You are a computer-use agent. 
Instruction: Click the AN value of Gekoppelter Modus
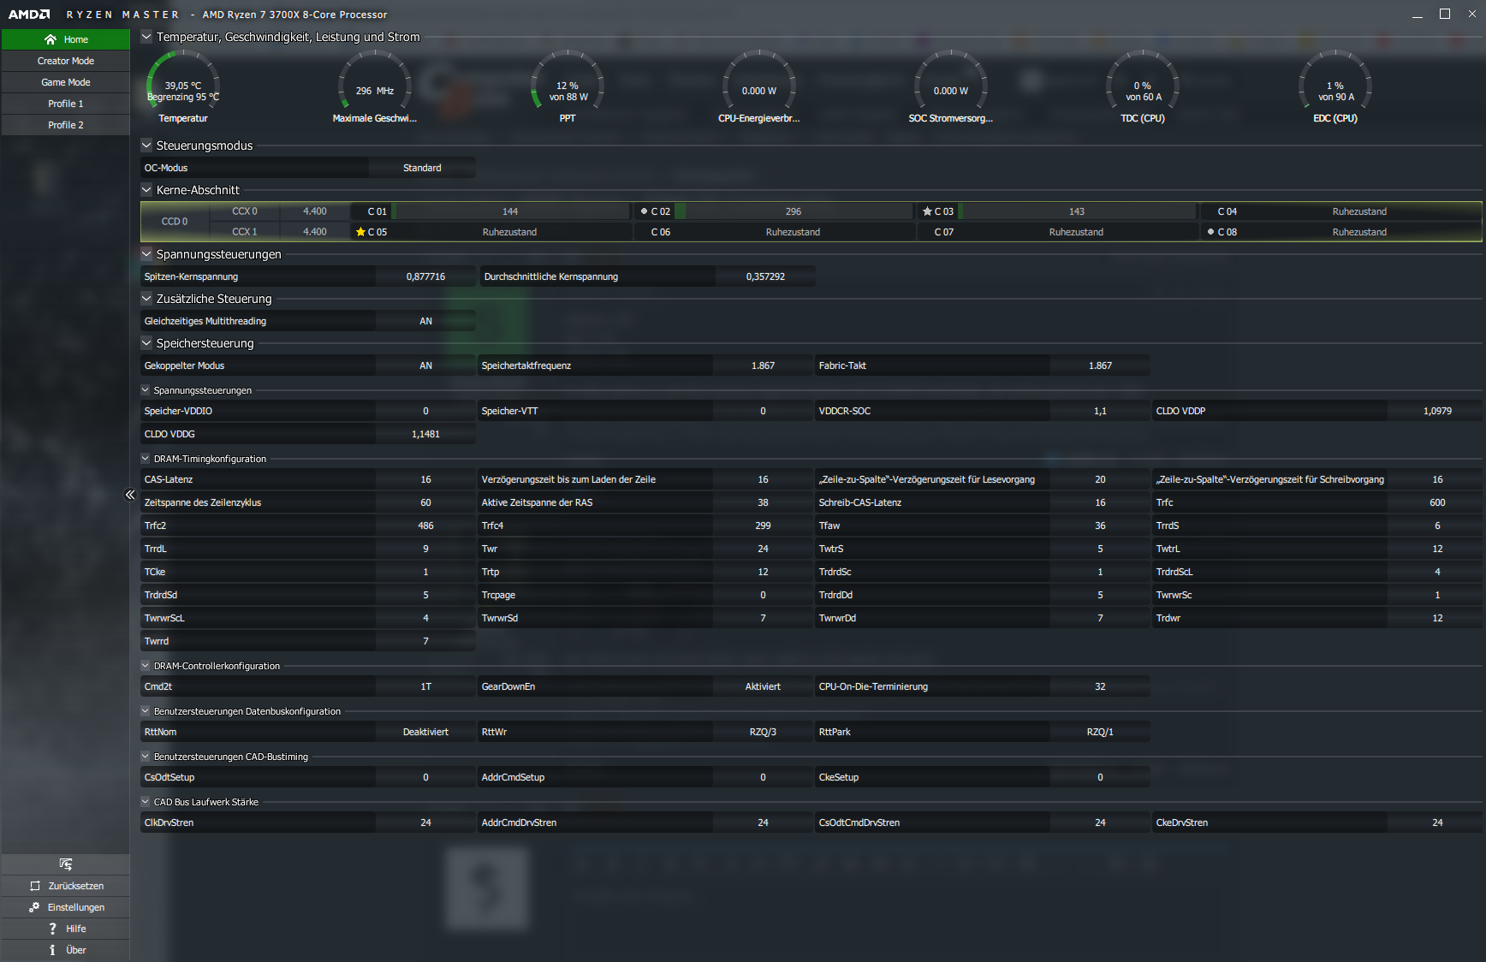[425, 365]
